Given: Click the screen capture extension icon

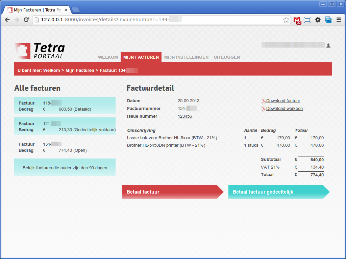Looking at the screenshot, I should [307, 20].
